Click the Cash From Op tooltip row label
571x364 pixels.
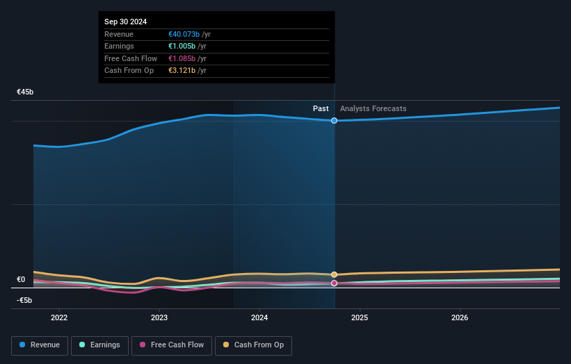(x=129, y=71)
